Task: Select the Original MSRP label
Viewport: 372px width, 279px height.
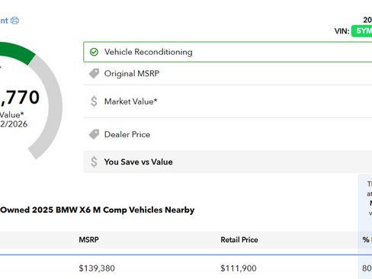Action: 132,73
